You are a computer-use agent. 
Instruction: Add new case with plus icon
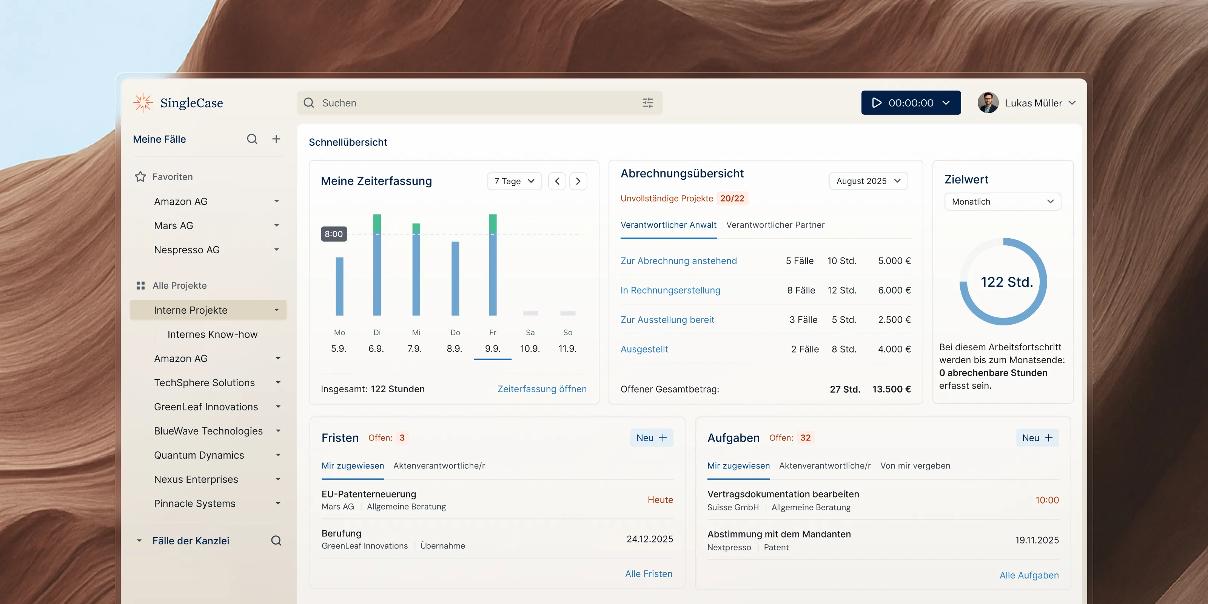276,139
